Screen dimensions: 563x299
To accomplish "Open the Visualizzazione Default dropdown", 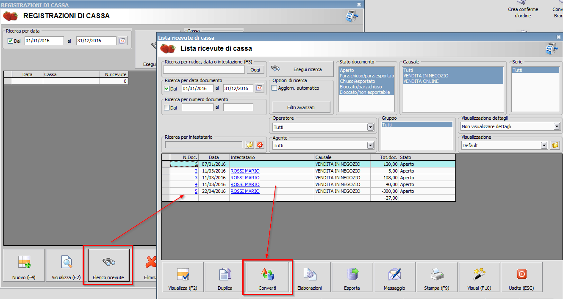I will 544,145.
